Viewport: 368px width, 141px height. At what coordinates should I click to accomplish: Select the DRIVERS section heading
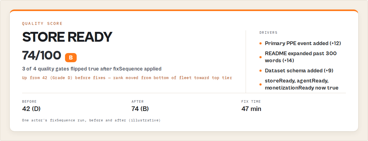point(268,32)
